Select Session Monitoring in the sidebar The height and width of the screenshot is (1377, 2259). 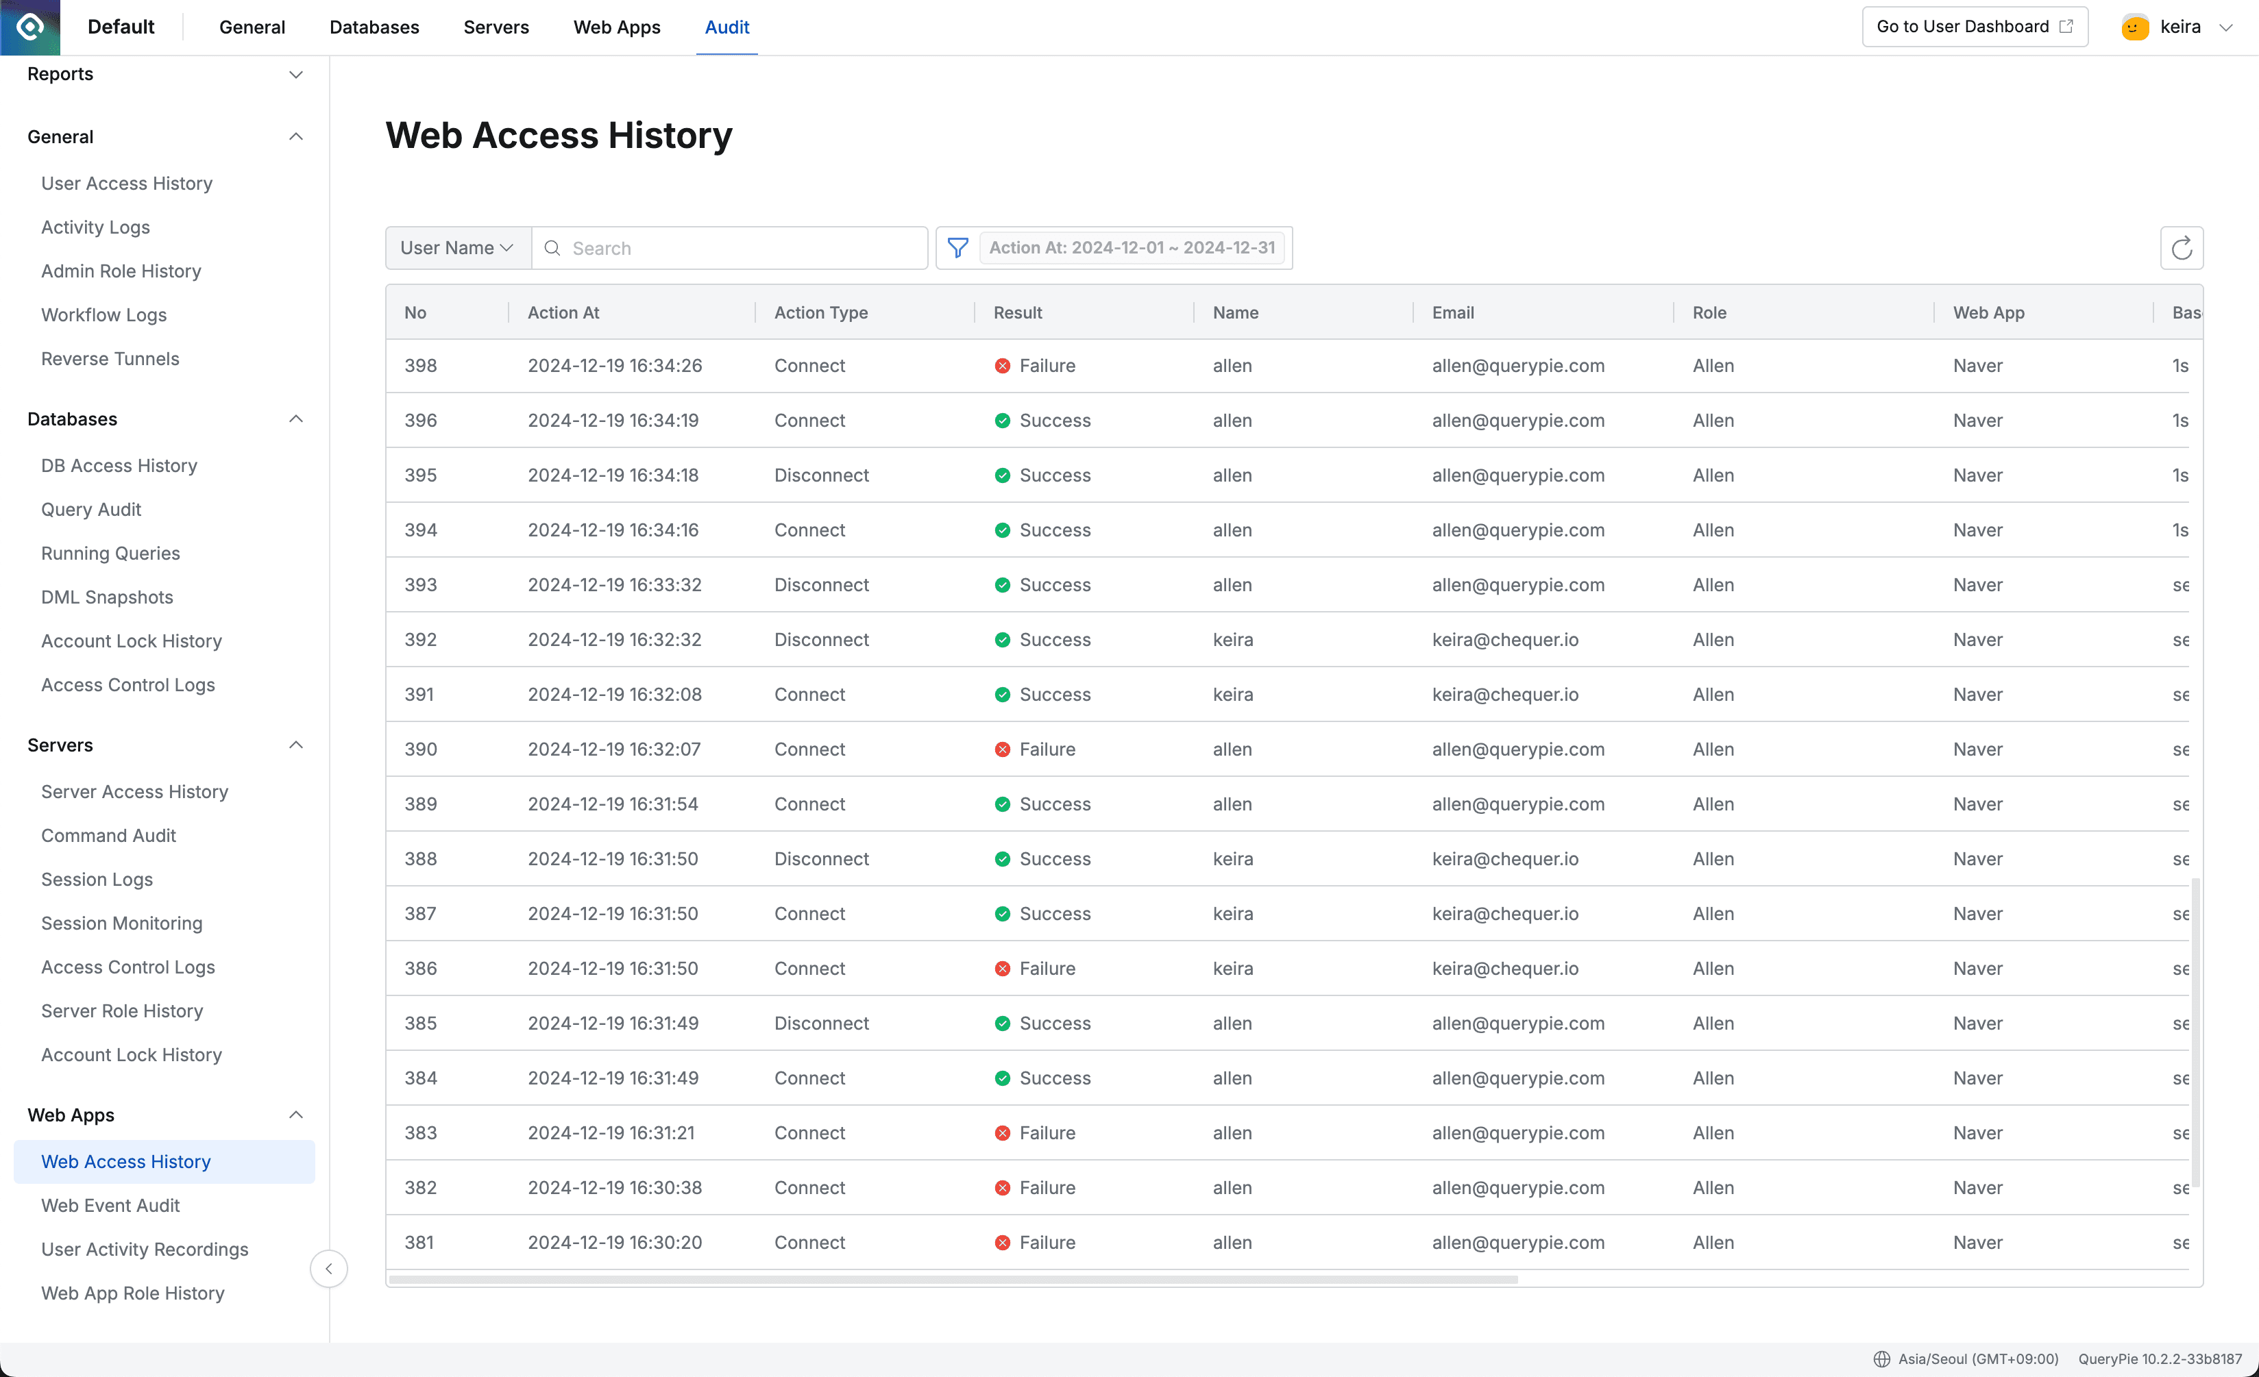click(121, 923)
